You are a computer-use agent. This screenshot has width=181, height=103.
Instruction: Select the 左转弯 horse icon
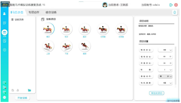click(103, 29)
